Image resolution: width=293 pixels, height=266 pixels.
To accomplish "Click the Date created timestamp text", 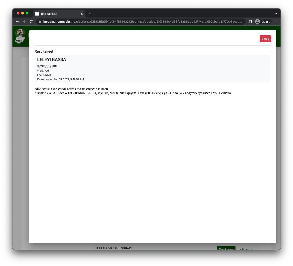I will [x=60, y=80].
